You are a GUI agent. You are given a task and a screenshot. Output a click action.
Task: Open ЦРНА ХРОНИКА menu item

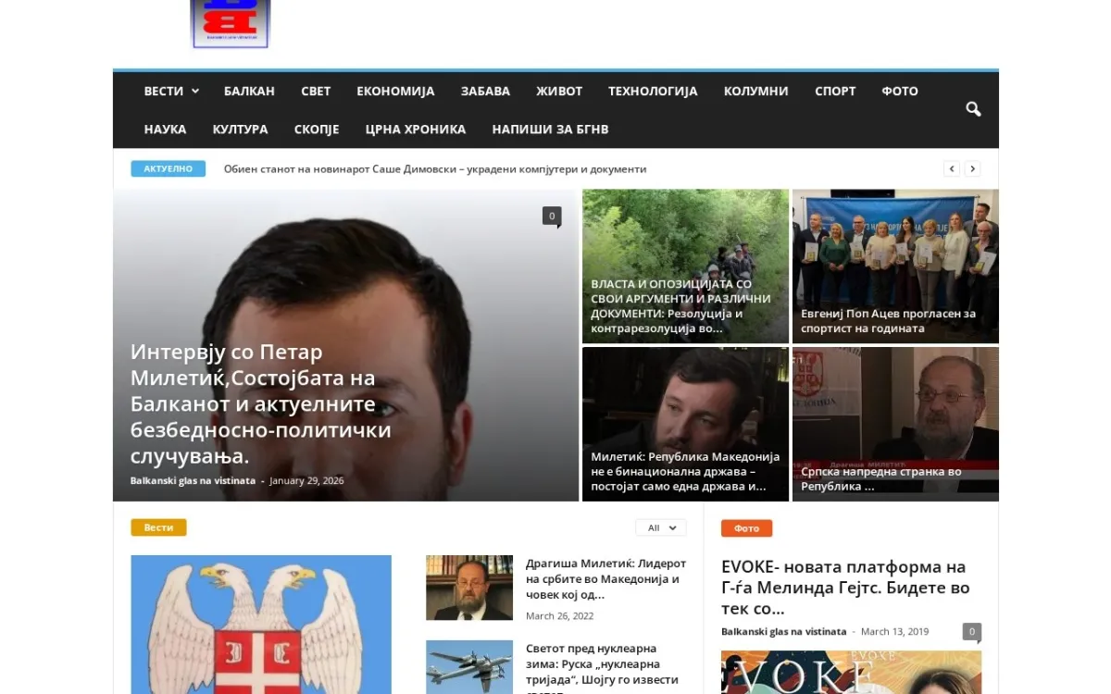point(416,129)
